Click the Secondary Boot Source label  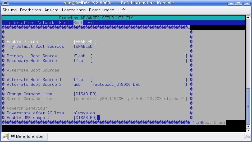32,61
